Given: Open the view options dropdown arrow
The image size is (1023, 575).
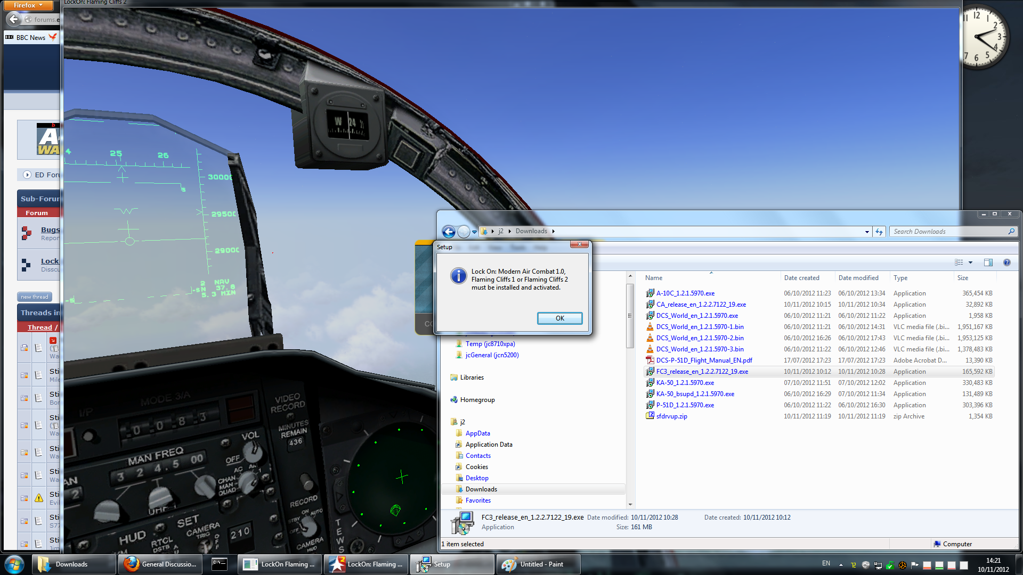Looking at the screenshot, I should pyautogui.click(x=970, y=262).
